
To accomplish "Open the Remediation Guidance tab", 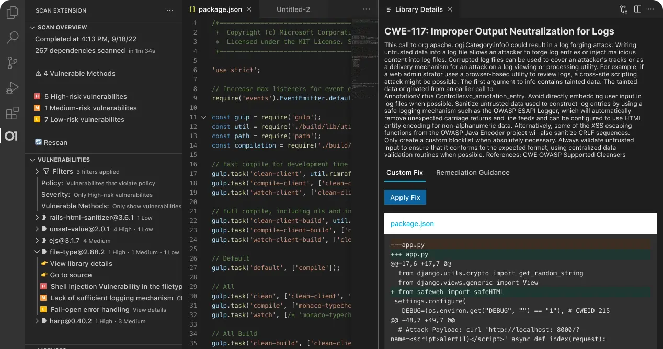I will (473, 172).
